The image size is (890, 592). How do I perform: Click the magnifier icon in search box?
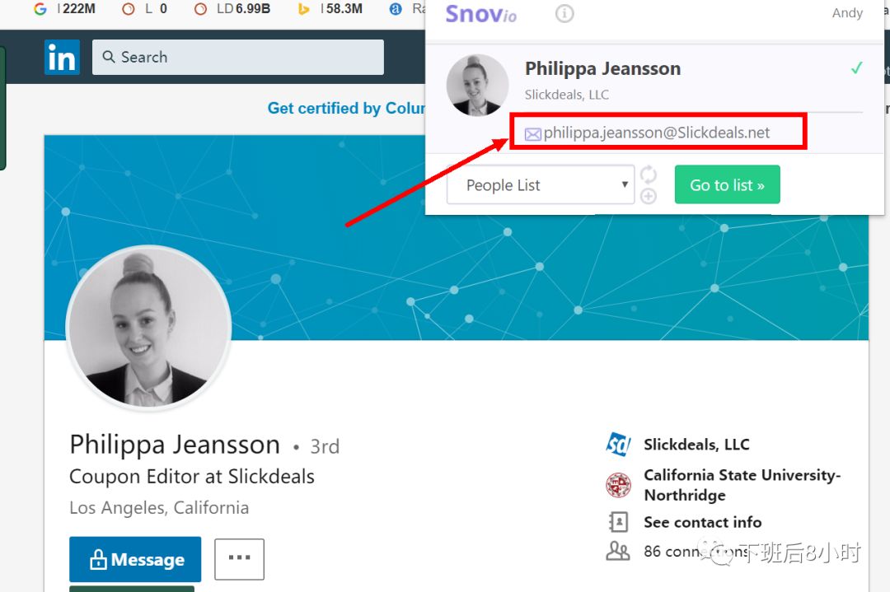(109, 57)
